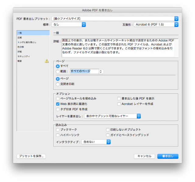Enable ページサムネールを埋め込み checkbox
195x182 pixels.
pyautogui.click(x=58, y=99)
